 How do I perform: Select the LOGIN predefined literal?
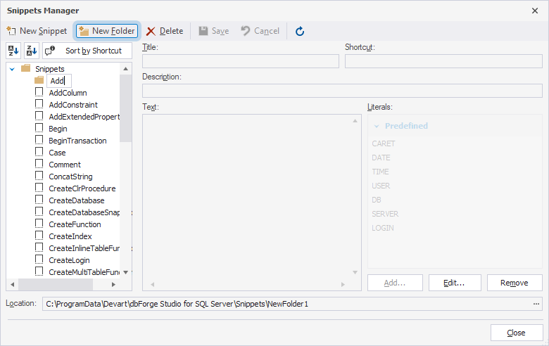(x=383, y=228)
